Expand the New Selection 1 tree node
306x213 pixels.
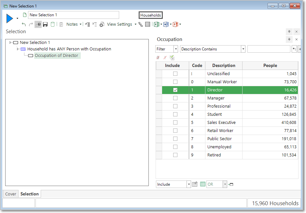pyautogui.click(x=10, y=42)
